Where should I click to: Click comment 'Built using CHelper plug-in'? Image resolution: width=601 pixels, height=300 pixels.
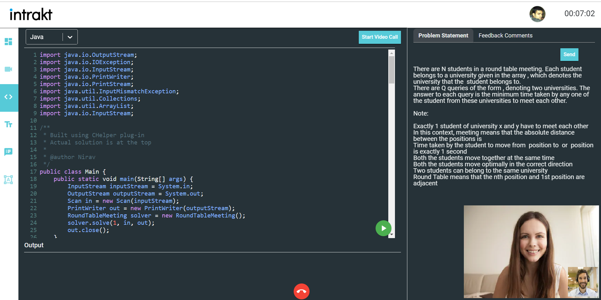click(x=97, y=135)
